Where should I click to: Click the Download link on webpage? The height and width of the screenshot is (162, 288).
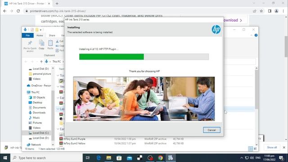pyautogui.click(x=233, y=20)
